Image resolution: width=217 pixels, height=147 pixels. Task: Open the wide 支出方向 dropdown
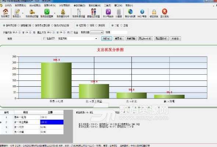coord(83,39)
